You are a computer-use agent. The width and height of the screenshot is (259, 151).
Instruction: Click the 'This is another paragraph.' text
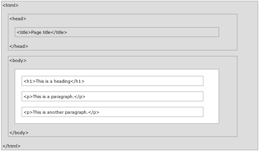point(60,112)
